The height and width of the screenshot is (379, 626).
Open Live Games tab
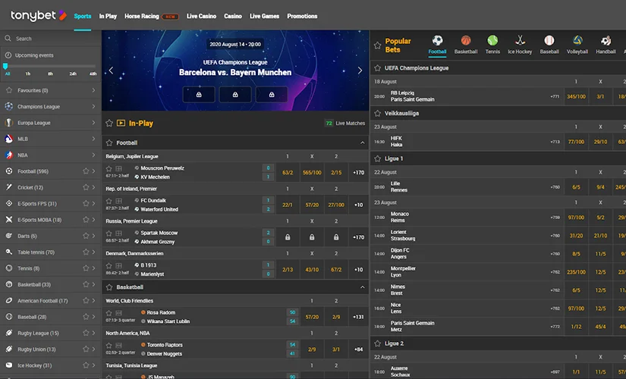pos(264,17)
